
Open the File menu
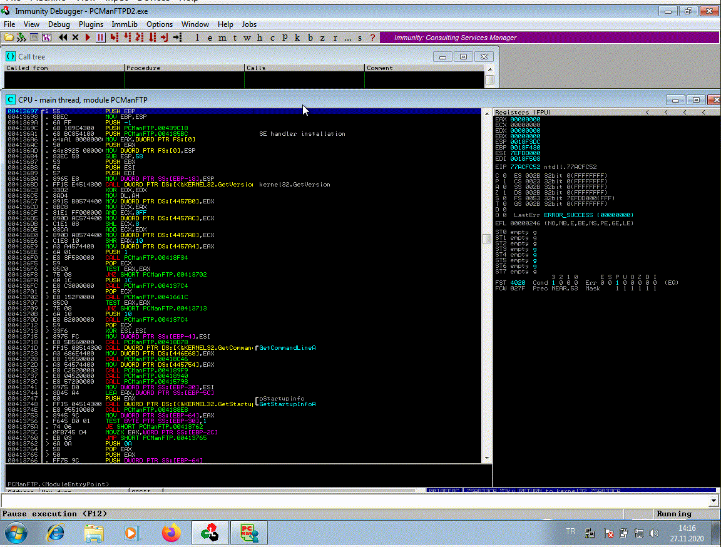[9, 24]
